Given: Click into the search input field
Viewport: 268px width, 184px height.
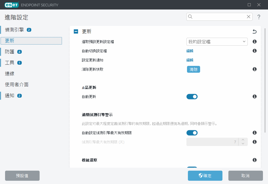Looking at the screenshot, I should coord(219,17).
